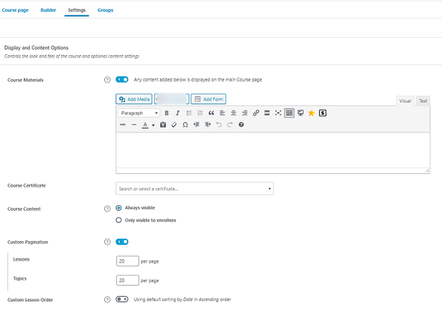Select Only visible to enrollees
The height and width of the screenshot is (314, 442).
tap(119, 220)
